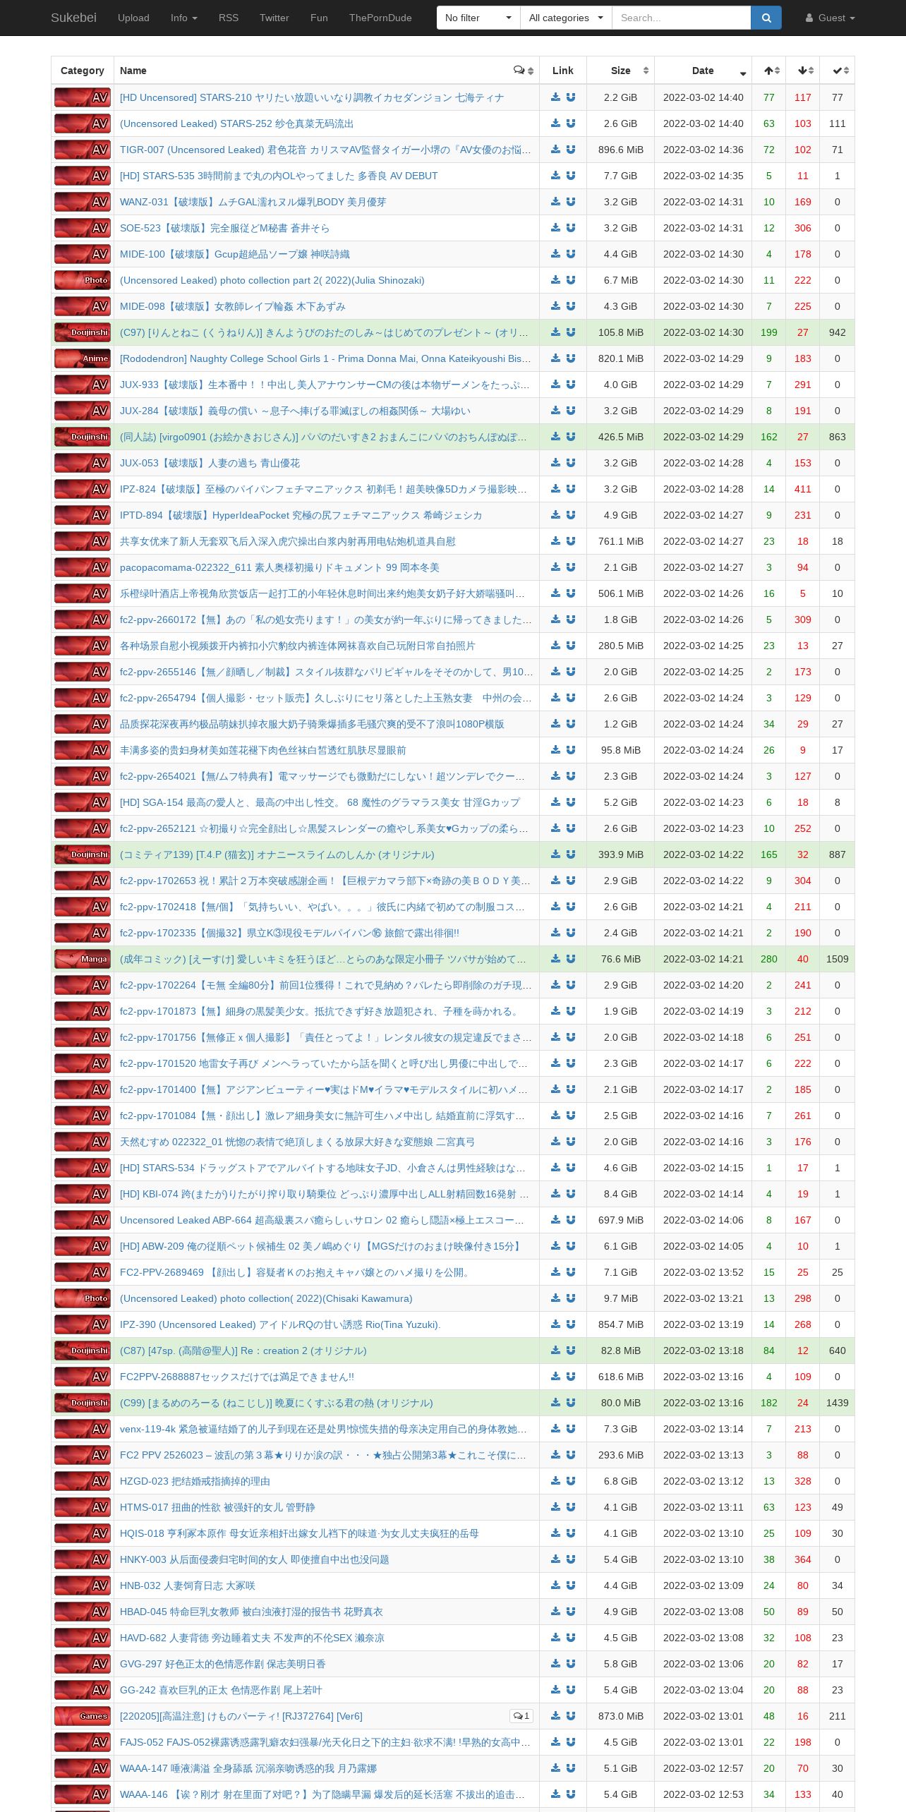The width and height of the screenshot is (906, 1812).
Task: Click Games category icon for RJ372764 row
Action: [83, 1716]
